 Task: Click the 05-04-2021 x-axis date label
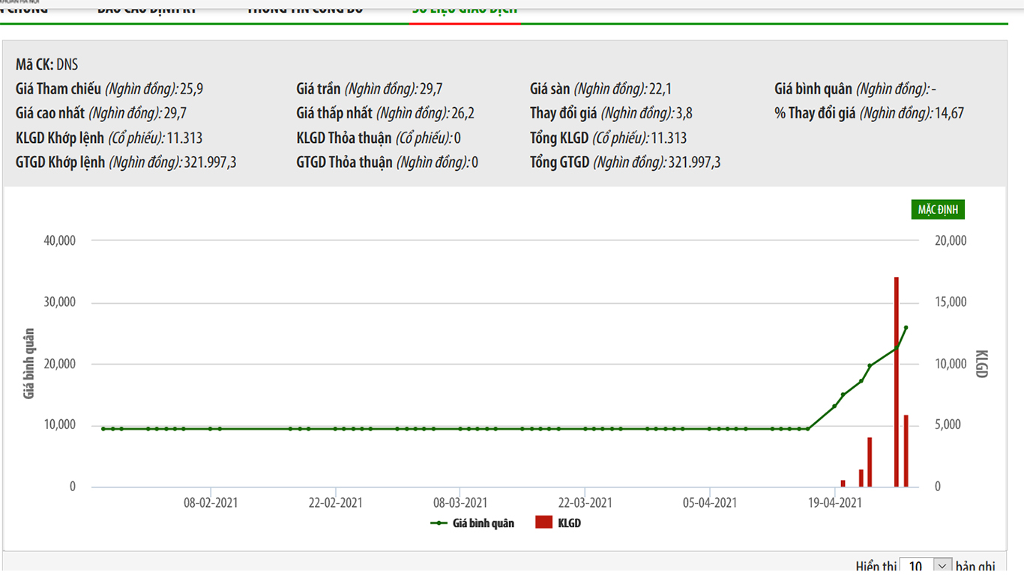(x=710, y=502)
